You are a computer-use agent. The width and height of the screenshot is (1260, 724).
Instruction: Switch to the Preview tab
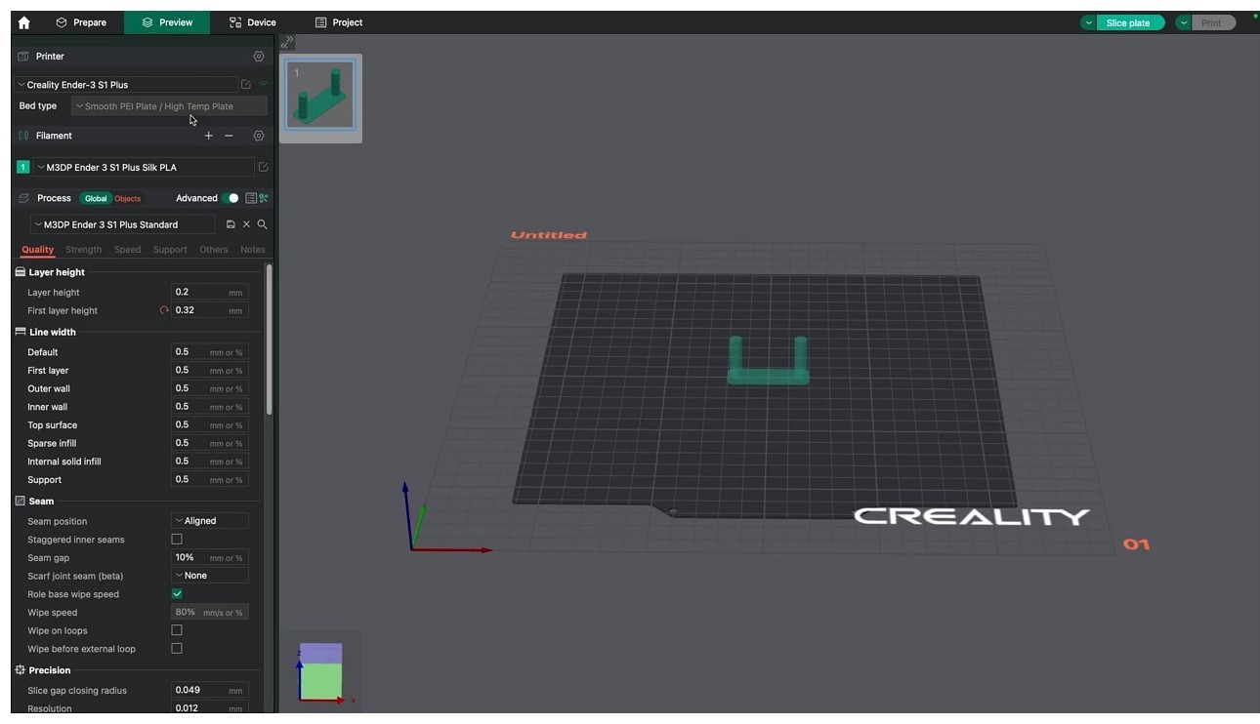[167, 22]
